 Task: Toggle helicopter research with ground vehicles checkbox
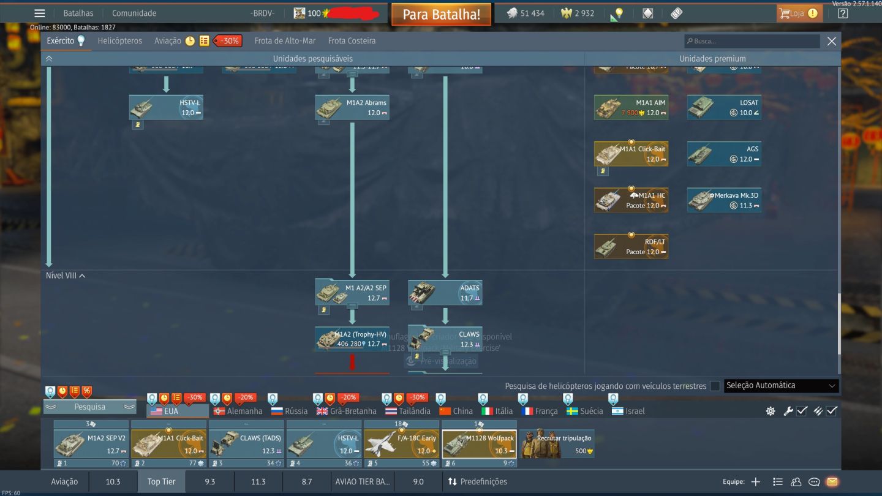tap(715, 386)
